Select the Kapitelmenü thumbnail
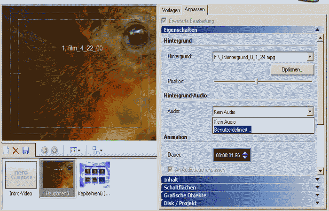The width and height of the screenshot is (329, 211). (x=94, y=176)
